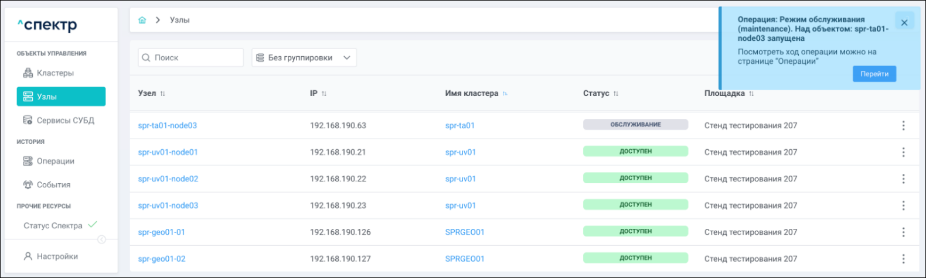Click the home icon in breadcrumb
The image size is (926, 278).
pyautogui.click(x=142, y=20)
